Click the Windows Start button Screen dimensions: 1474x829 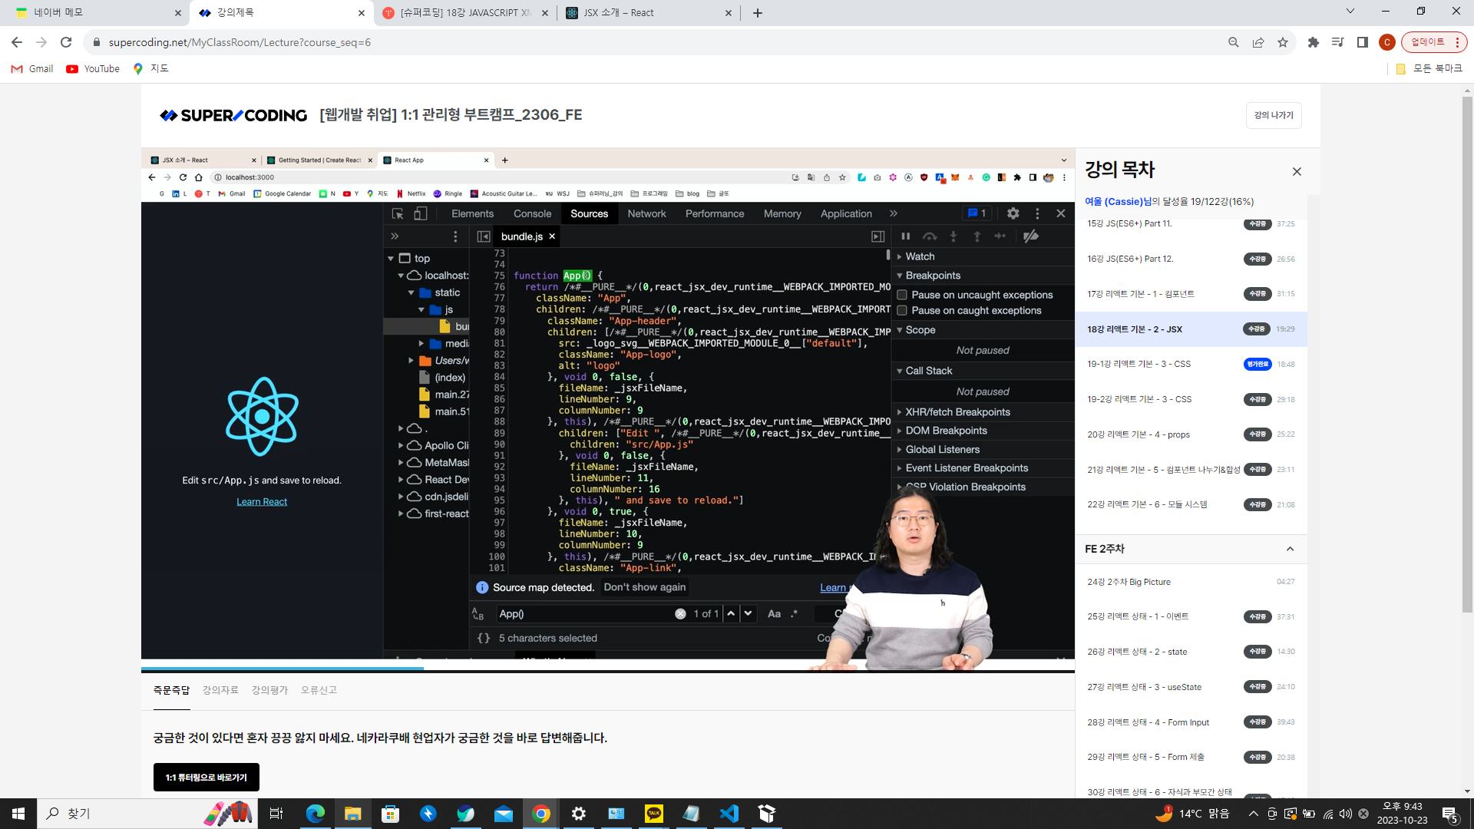[18, 814]
